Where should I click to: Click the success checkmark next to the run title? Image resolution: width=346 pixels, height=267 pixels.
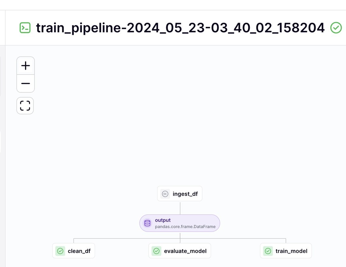336,28
